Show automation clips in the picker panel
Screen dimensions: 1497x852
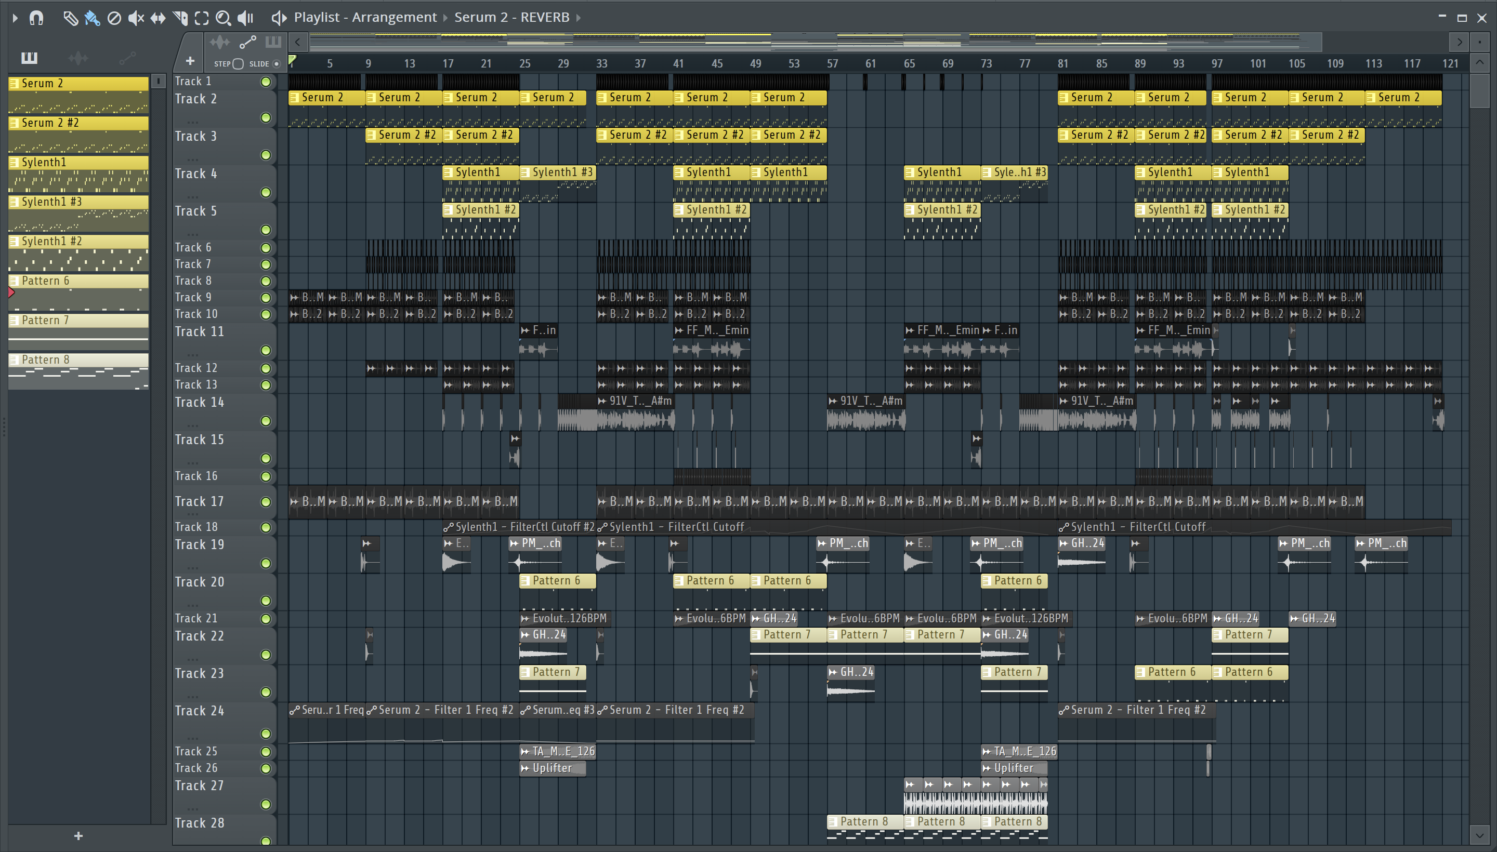pos(127,58)
